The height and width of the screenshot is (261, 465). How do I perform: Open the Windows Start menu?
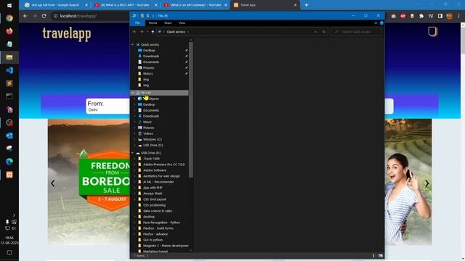pyautogui.click(x=9, y=5)
